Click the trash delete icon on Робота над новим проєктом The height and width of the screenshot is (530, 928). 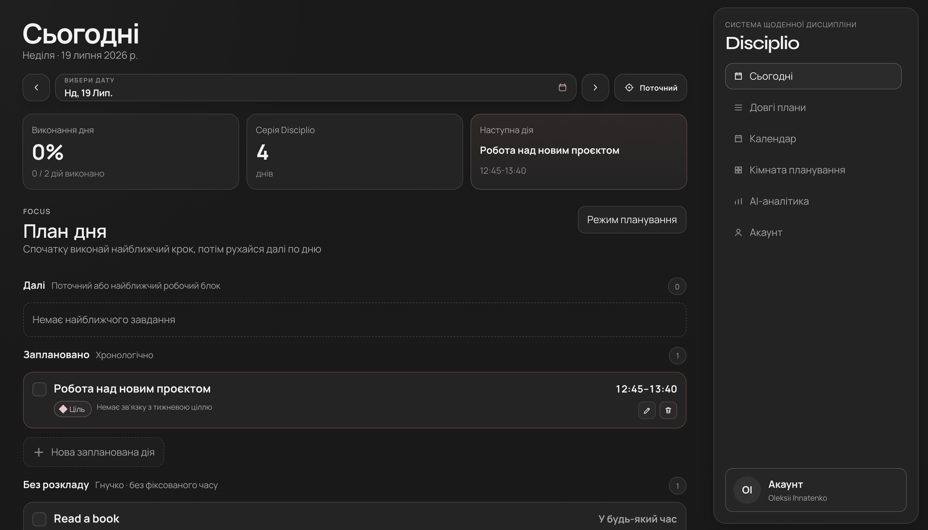tap(668, 410)
